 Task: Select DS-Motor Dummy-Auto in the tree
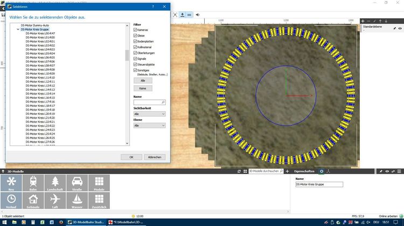[35, 25]
